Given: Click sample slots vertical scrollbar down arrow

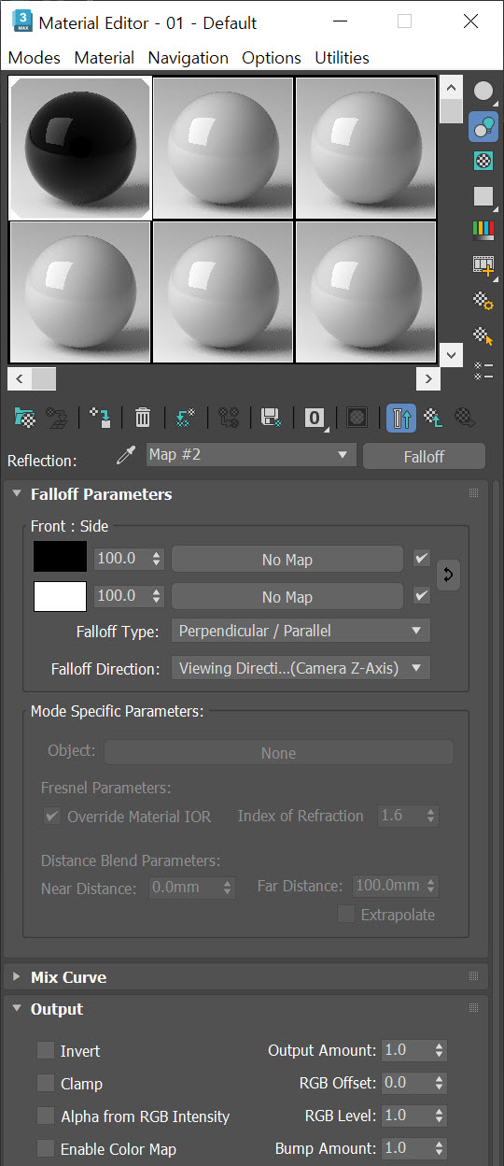Looking at the screenshot, I should (x=452, y=355).
